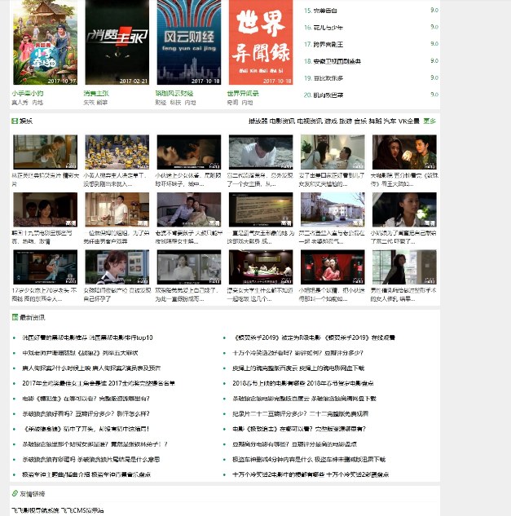Screen dimensions: 511x516
Task: Open news on 唐人街探案2 release date
Action: pos(91,368)
